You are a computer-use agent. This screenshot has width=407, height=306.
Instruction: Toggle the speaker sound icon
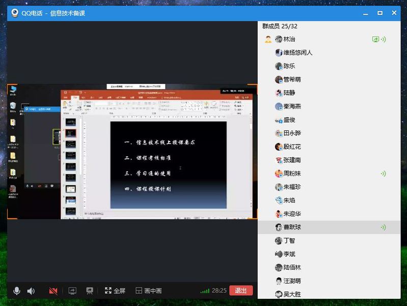tap(31, 291)
